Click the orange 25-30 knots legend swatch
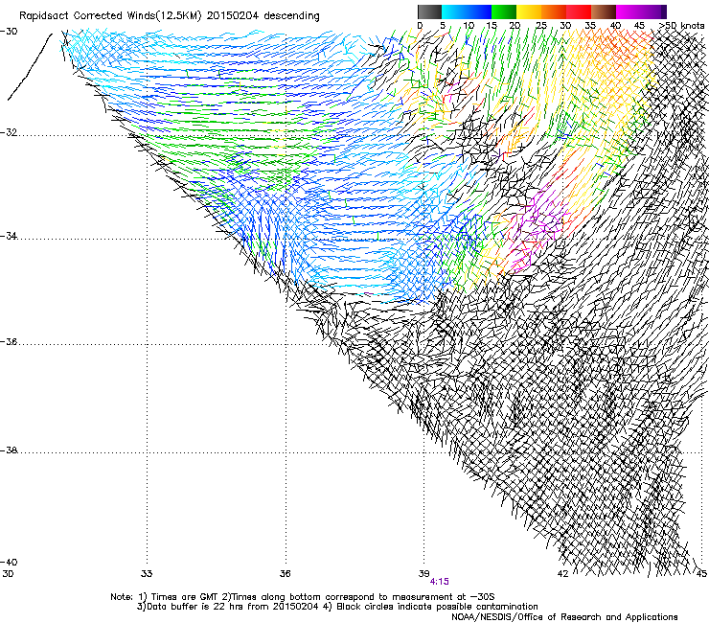The image size is (709, 623). click(554, 12)
